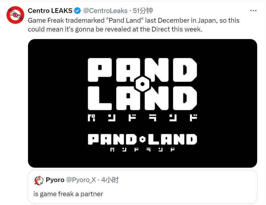
Task: Open quoted tweet "is game freak a partner"
Action: point(68,194)
